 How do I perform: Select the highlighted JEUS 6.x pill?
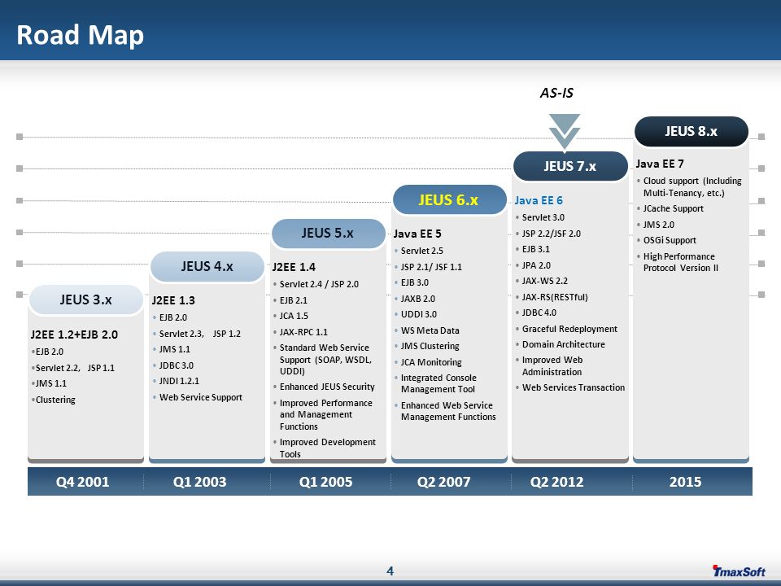point(449,200)
